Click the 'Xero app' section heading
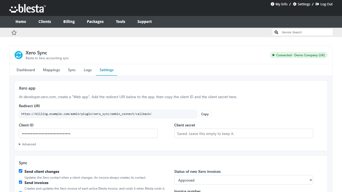 [x=27, y=88]
